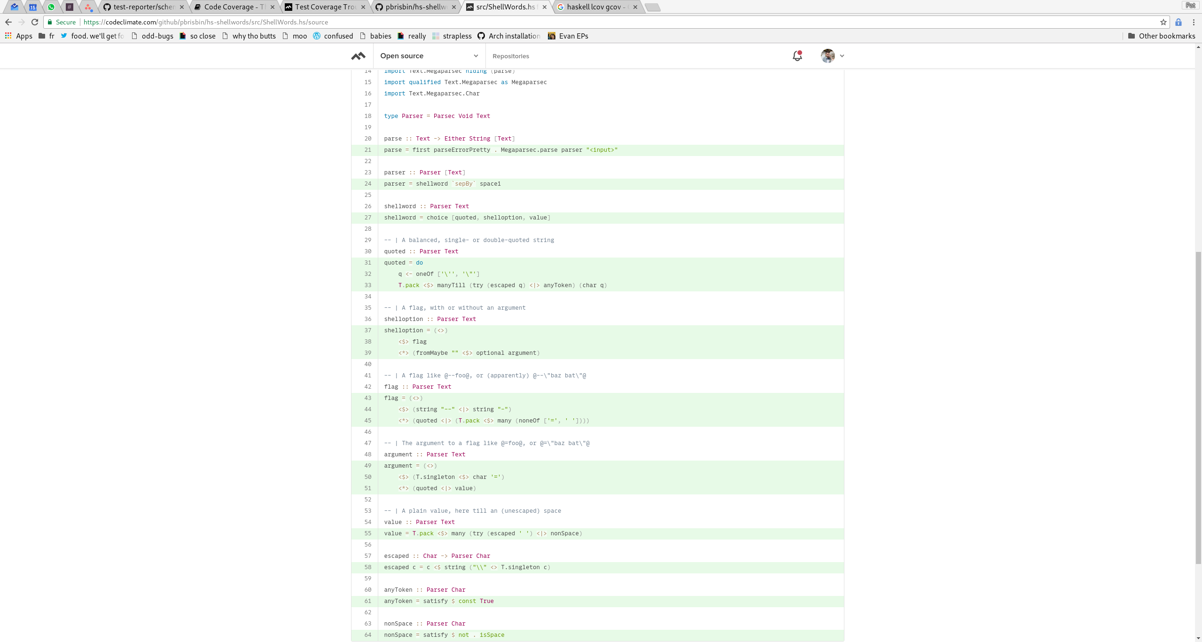Screen dimensions: 1202x642
Task: Click the user avatar picture
Action: pyautogui.click(x=827, y=56)
